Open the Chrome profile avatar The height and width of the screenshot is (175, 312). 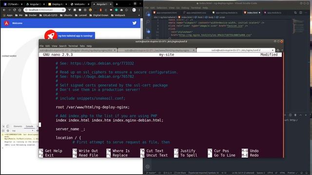point(134,10)
